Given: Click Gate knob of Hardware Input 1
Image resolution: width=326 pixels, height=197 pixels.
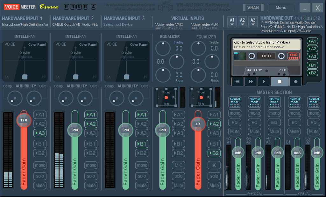Looking at the screenshot, I should coord(34,98).
